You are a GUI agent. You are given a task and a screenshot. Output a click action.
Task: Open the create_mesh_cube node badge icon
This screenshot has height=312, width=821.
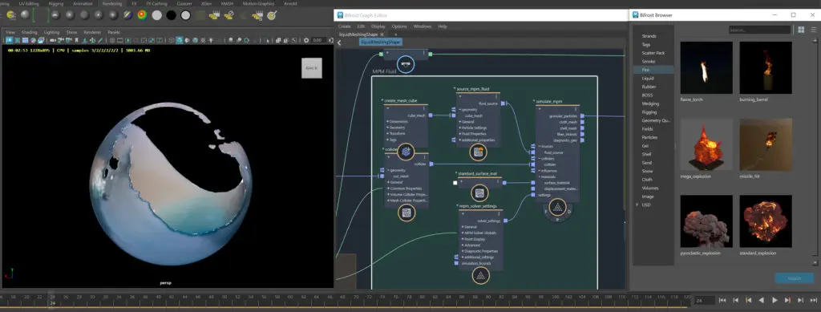(406, 152)
